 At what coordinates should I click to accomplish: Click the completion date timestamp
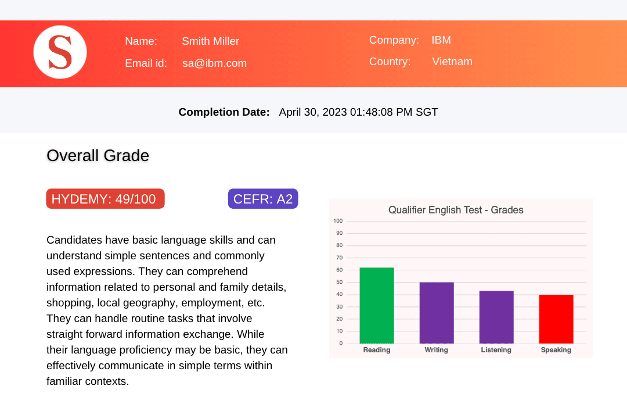click(x=358, y=112)
